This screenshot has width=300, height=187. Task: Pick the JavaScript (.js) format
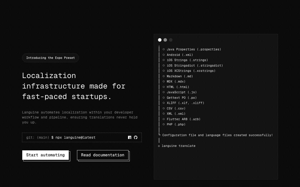[179, 92]
